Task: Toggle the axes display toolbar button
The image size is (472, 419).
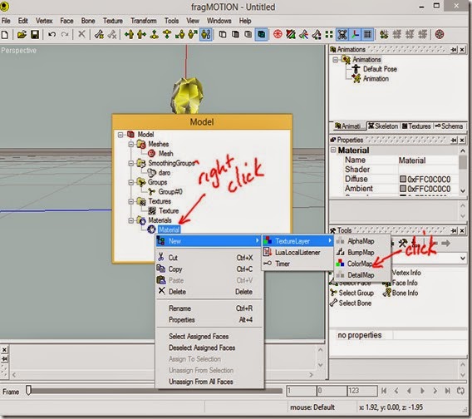Action: 355,34
